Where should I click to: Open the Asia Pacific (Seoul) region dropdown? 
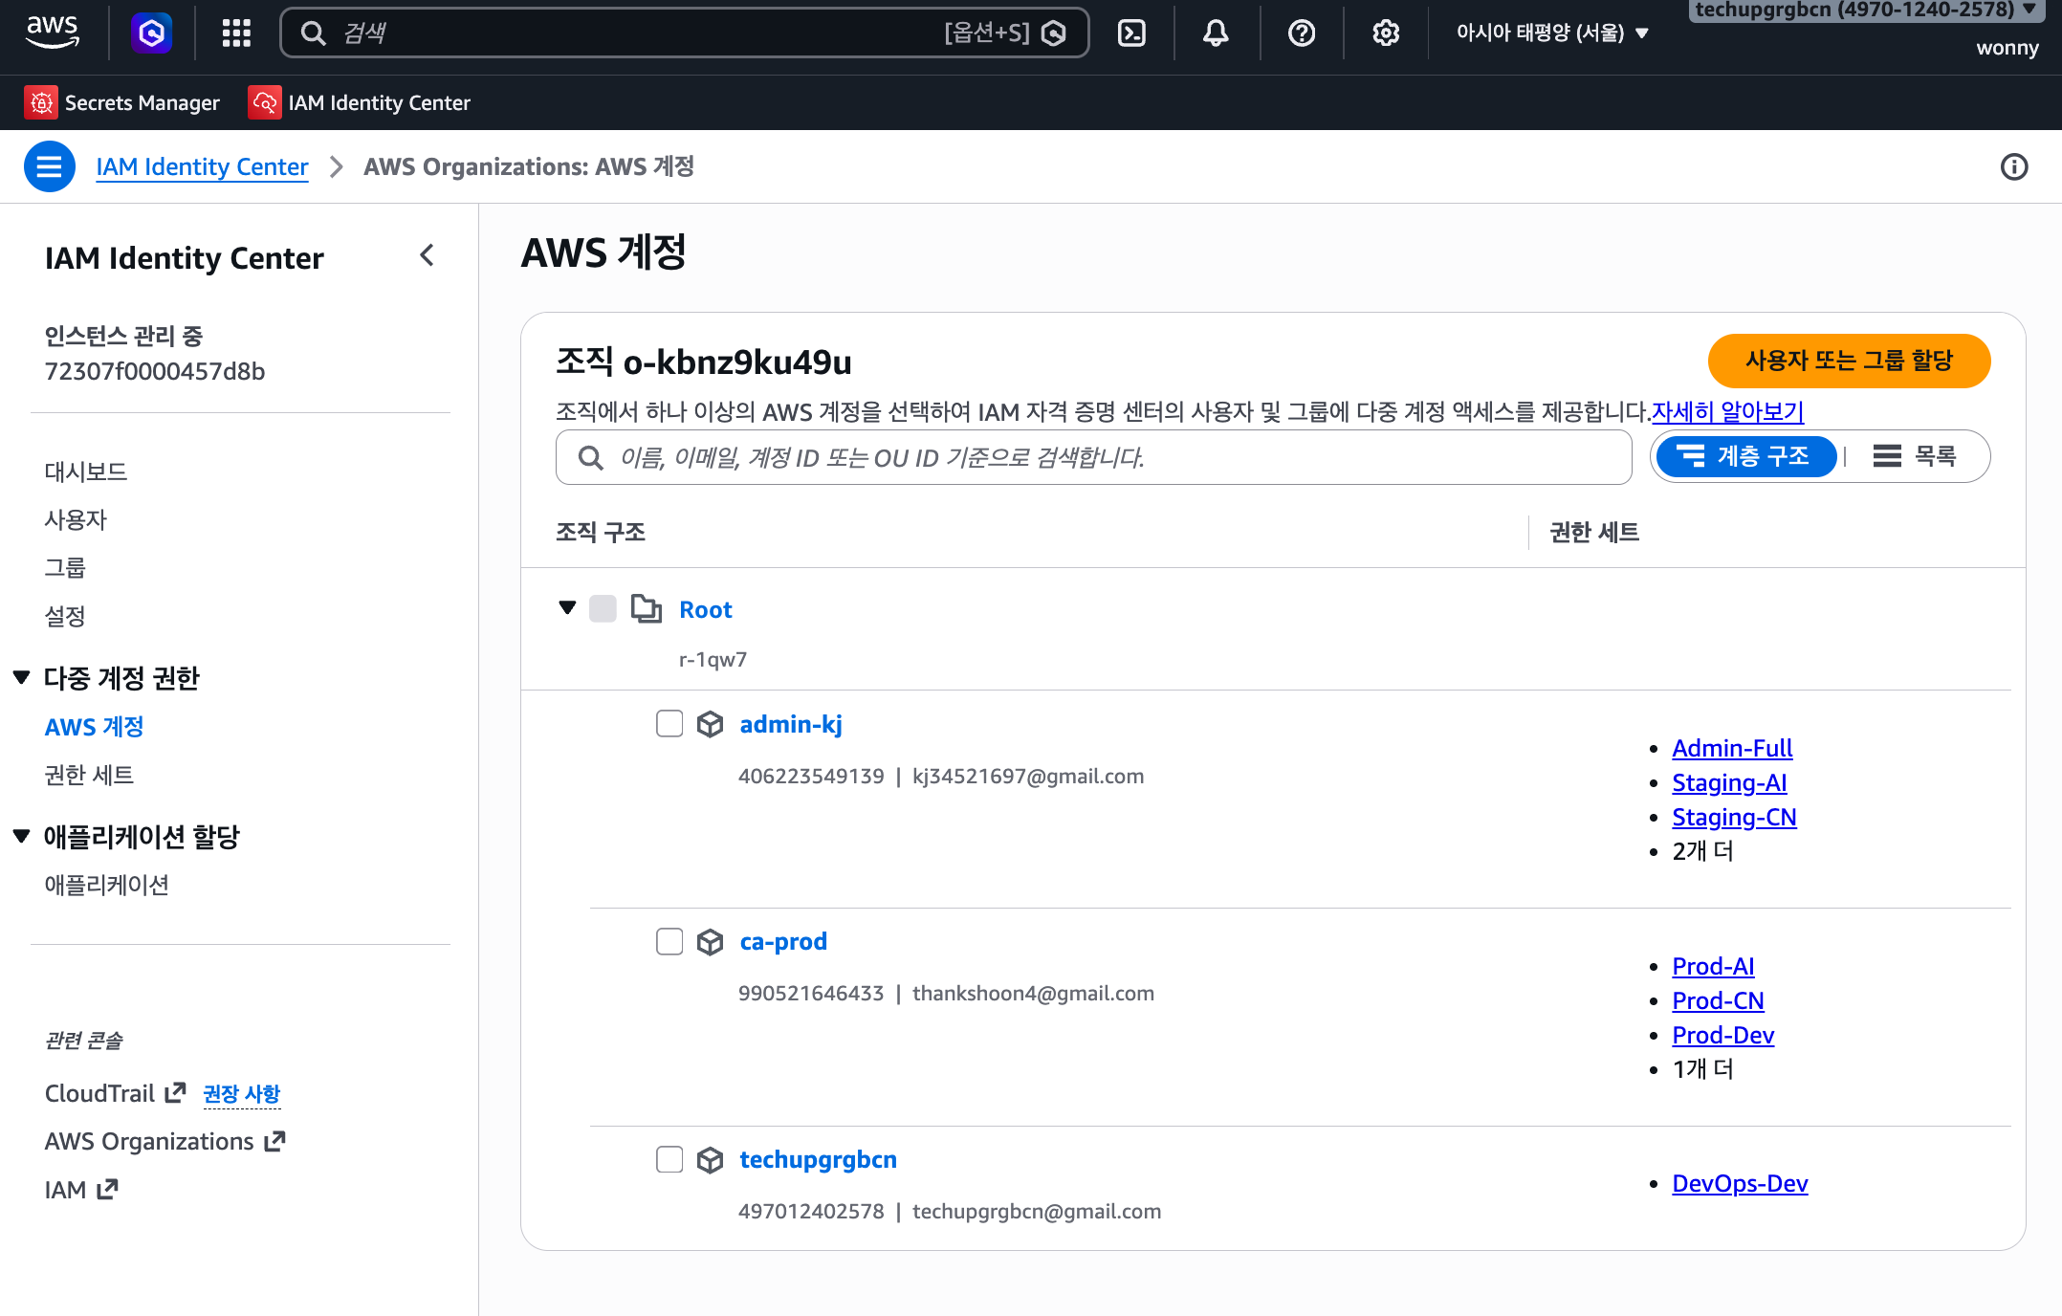tap(1551, 33)
